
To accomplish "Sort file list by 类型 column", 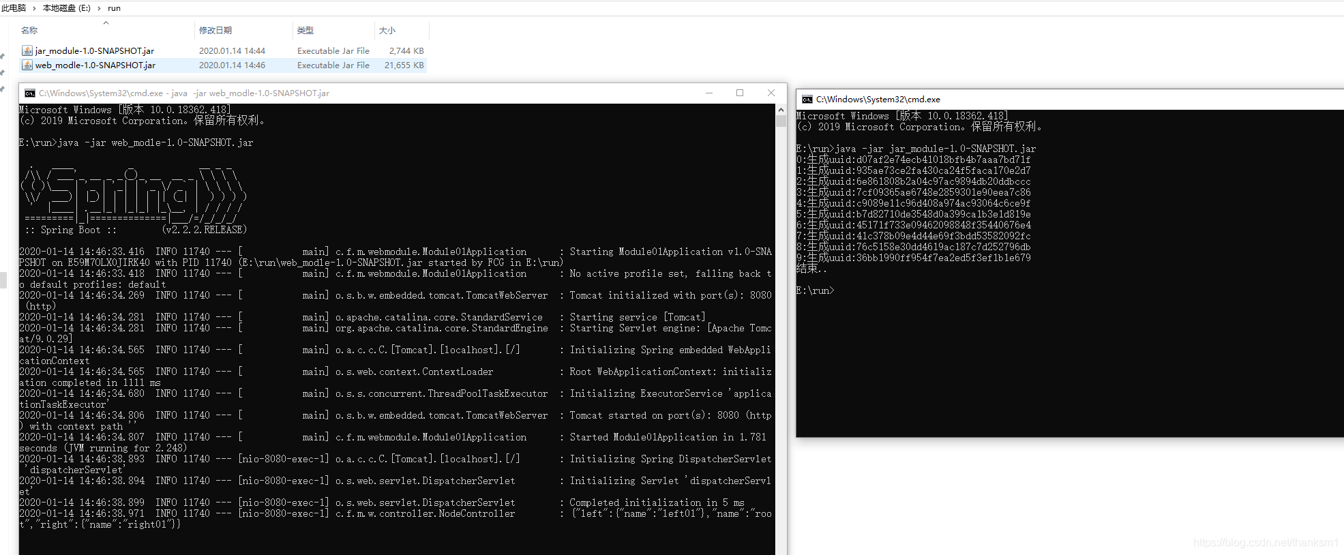I will (305, 31).
